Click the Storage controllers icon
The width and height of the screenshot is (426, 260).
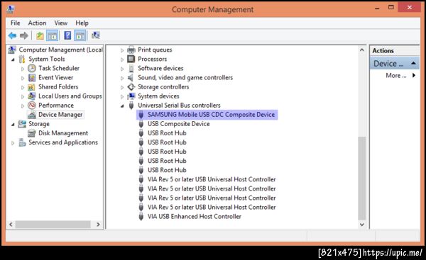(131, 86)
